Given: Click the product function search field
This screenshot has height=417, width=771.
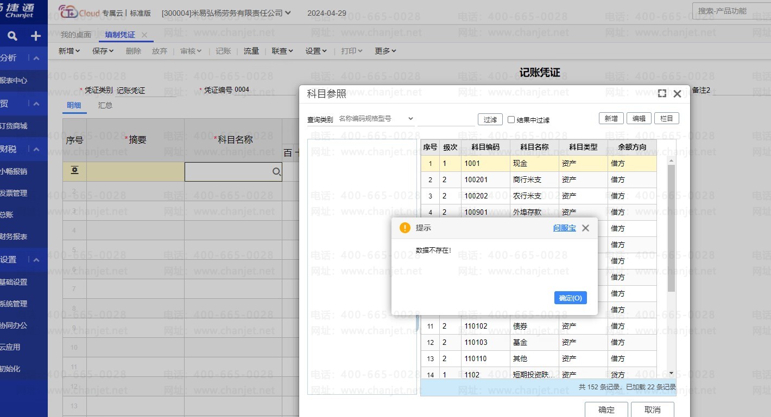Looking at the screenshot, I should click(730, 11).
